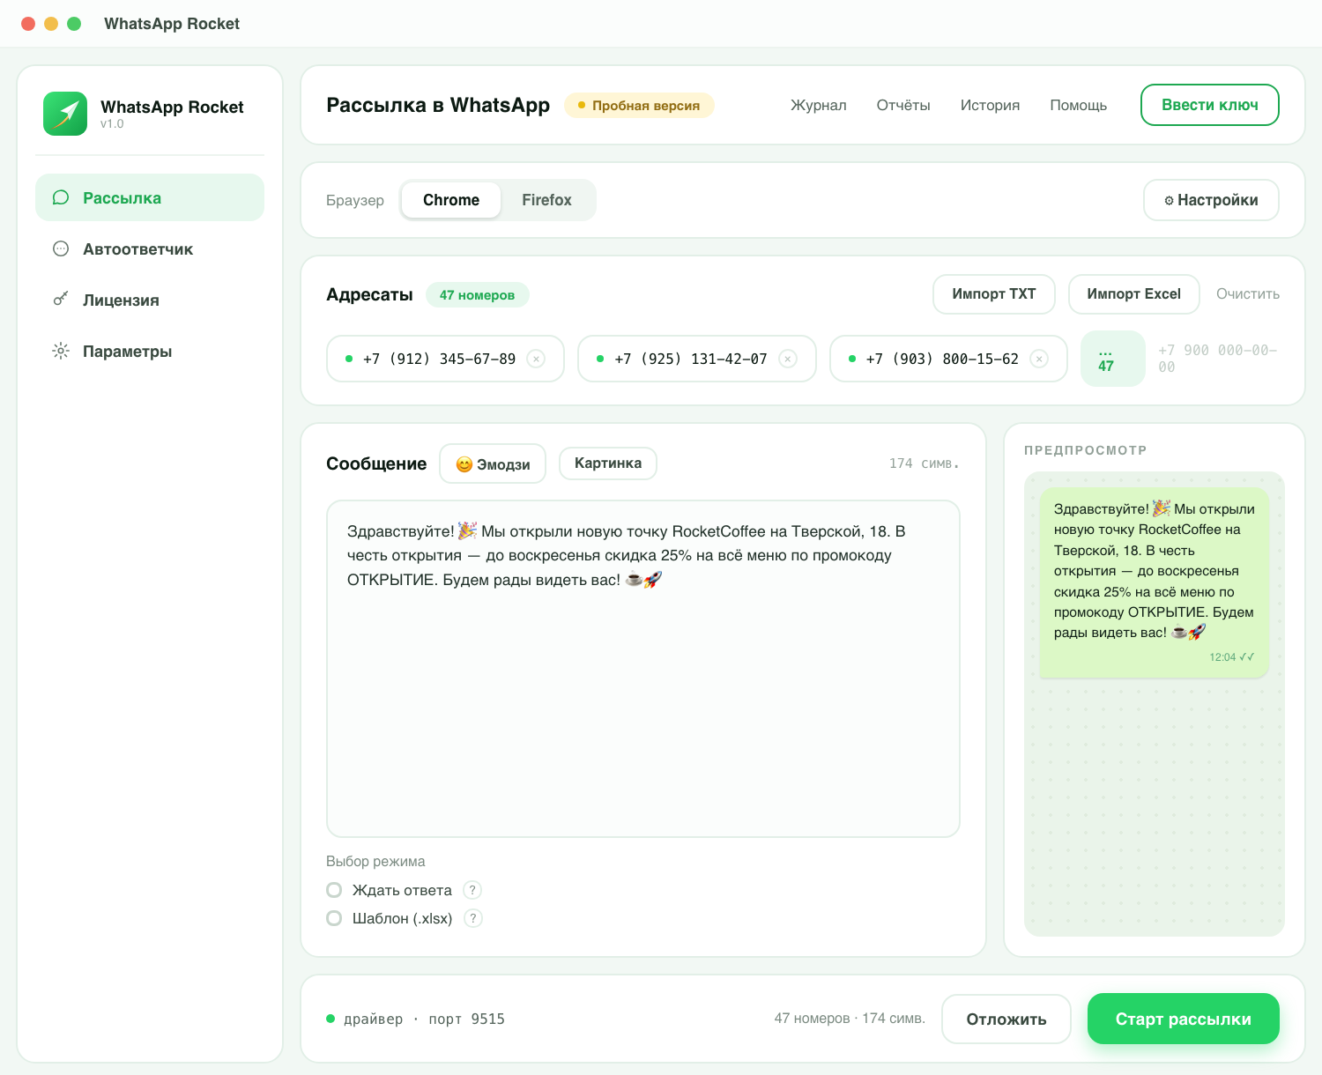This screenshot has width=1322, height=1075.
Task: Open the История tab
Action: pyautogui.click(x=990, y=105)
